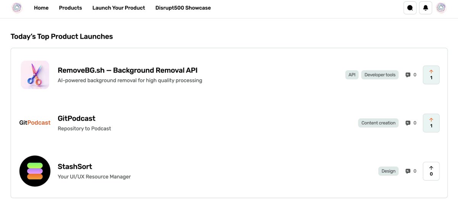Open Launch Your Product page

click(119, 8)
